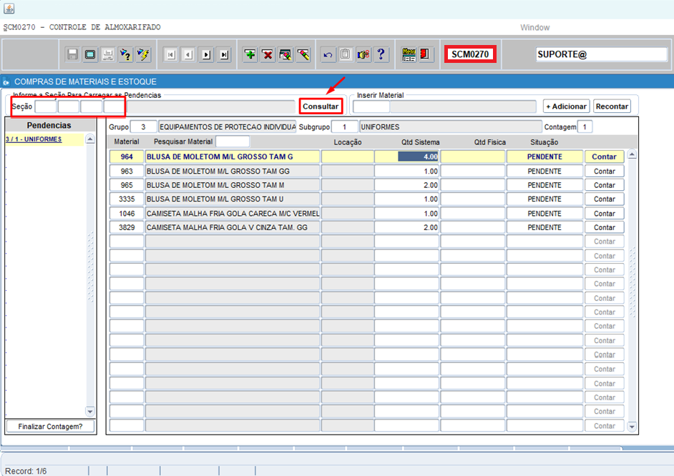Click the COMPRAS DE MATERIAIS E ESTOQUE title
This screenshot has width=674, height=476.
coord(86,81)
